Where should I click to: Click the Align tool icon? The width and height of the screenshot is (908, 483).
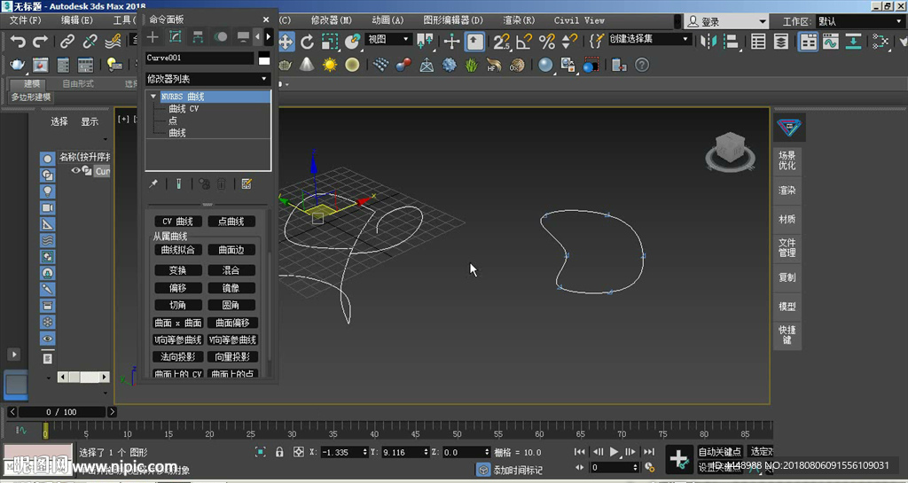(732, 42)
